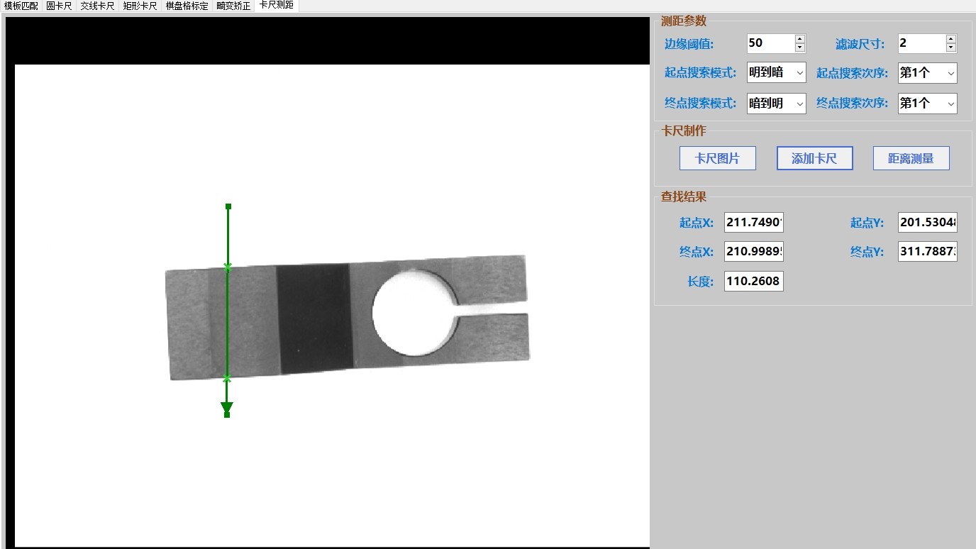The width and height of the screenshot is (976, 549).
Task: Click the 起点X result field
Action: click(x=754, y=223)
